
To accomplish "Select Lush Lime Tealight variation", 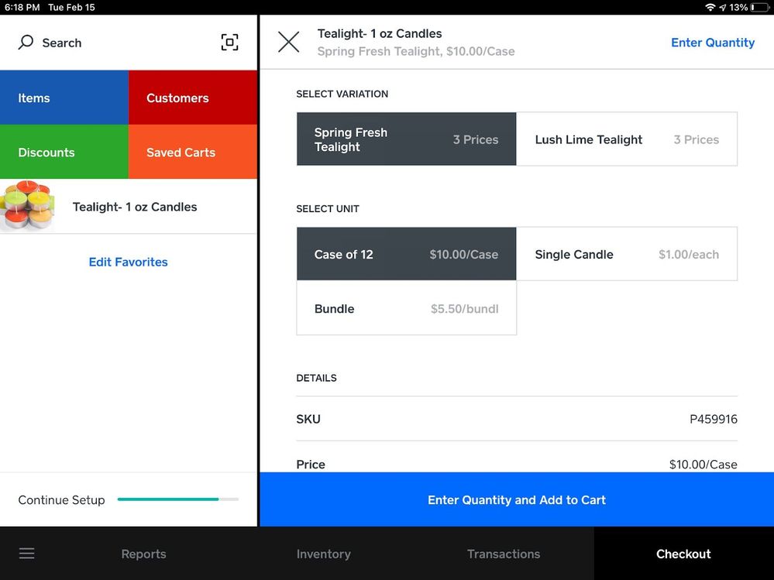I will (x=626, y=139).
